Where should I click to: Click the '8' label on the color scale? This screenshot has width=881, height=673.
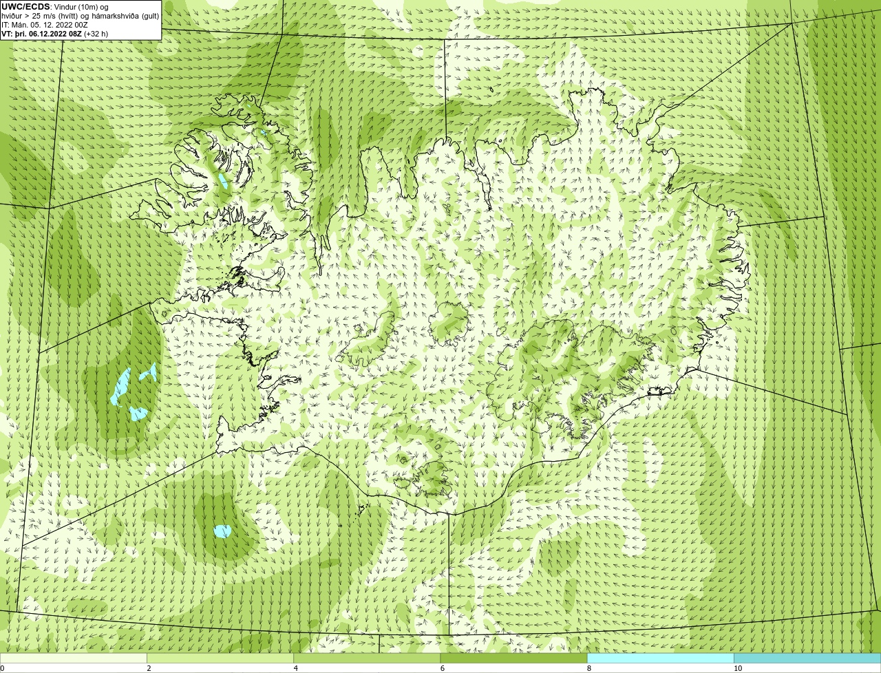(588, 668)
